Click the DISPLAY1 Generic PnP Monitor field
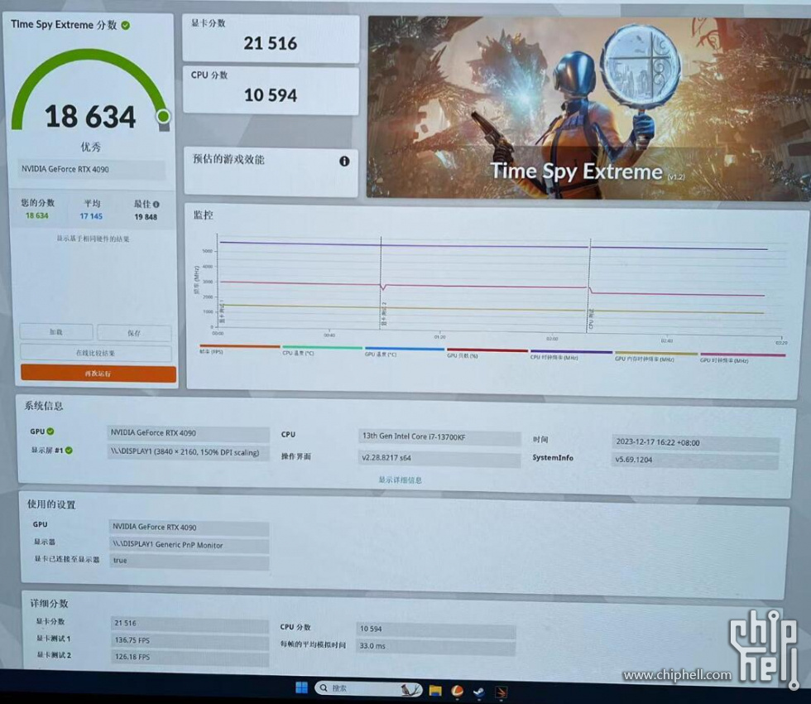Image resolution: width=811 pixels, height=704 pixels. pyautogui.click(x=189, y=545)
